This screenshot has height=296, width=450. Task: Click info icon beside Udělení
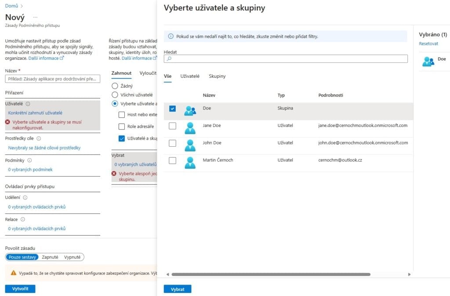tap(25, 197)
